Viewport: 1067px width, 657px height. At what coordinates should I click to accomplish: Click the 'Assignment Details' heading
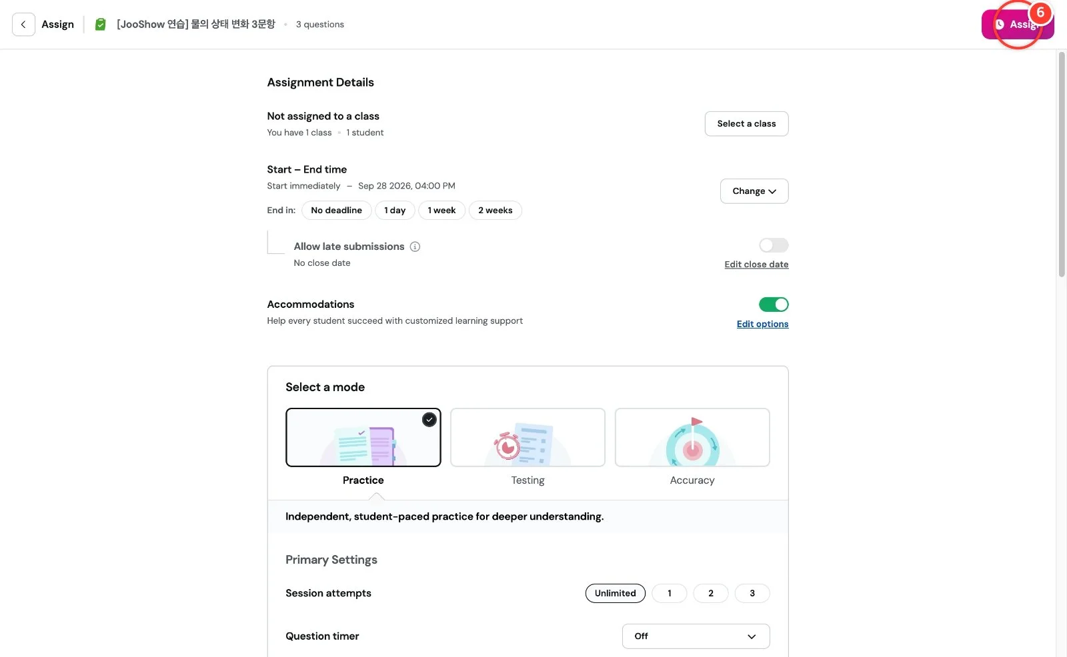coord(321,83)
